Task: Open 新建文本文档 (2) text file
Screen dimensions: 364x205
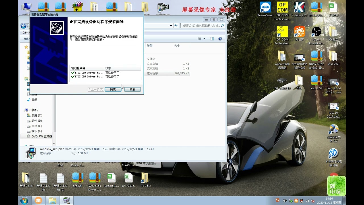Action: (61, 182)
